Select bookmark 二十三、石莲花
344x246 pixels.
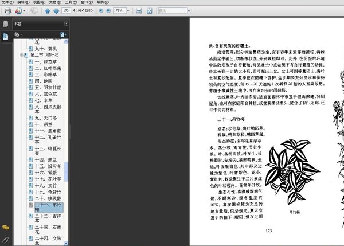(48, 229)
